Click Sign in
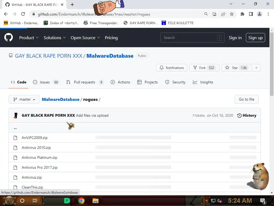This screenshot has height=206, width=274. click(x=235, y=38)
